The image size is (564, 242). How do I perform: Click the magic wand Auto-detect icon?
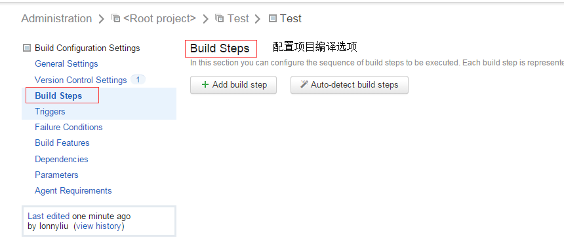[304, 84]
